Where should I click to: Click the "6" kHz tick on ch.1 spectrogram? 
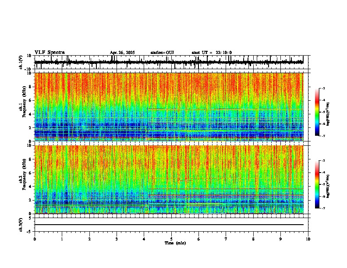(31, 100)
